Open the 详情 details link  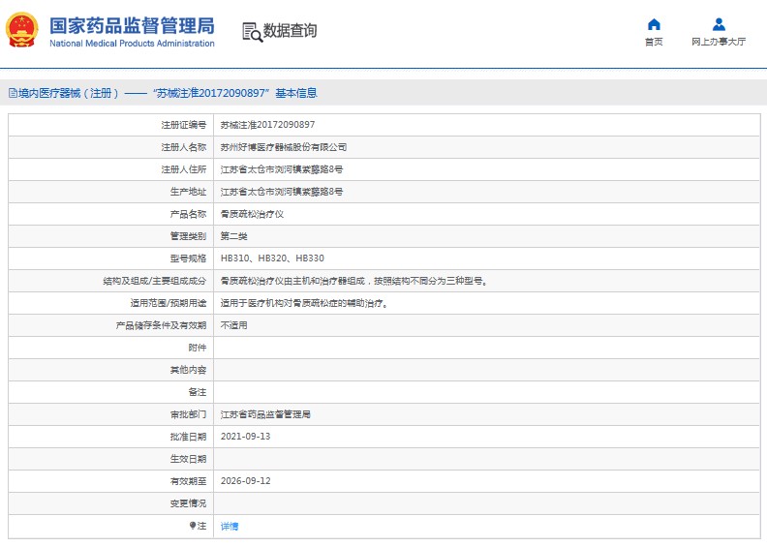click(230, 526)
